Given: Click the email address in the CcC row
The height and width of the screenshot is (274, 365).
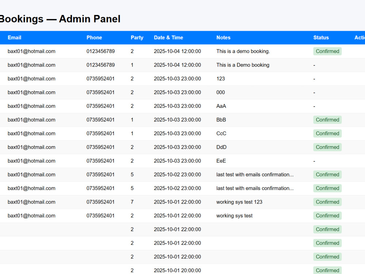Looking at the screenshot, I should [31, 133].
